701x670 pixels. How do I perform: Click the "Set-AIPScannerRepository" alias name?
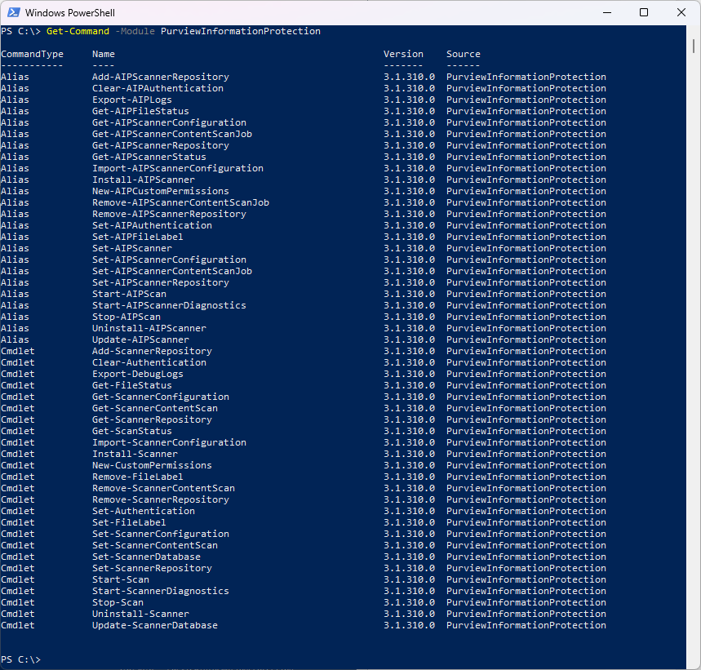161,282
